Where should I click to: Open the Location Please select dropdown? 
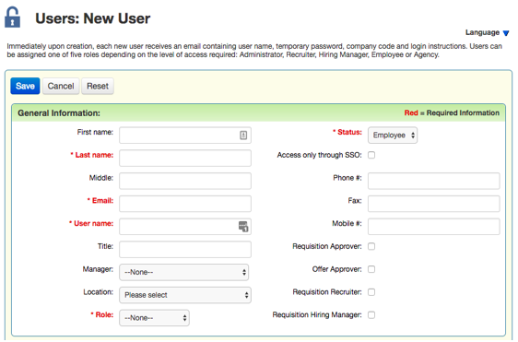tap(185, 295)
